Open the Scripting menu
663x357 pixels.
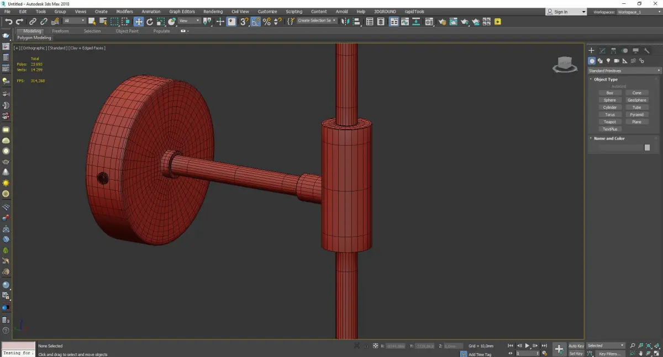coord(294,12)
